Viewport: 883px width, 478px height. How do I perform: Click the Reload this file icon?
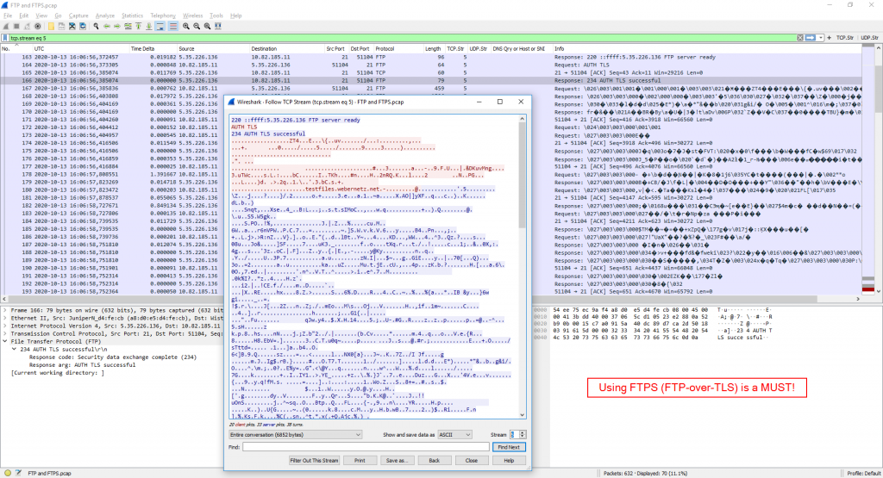tap(84, 27)
